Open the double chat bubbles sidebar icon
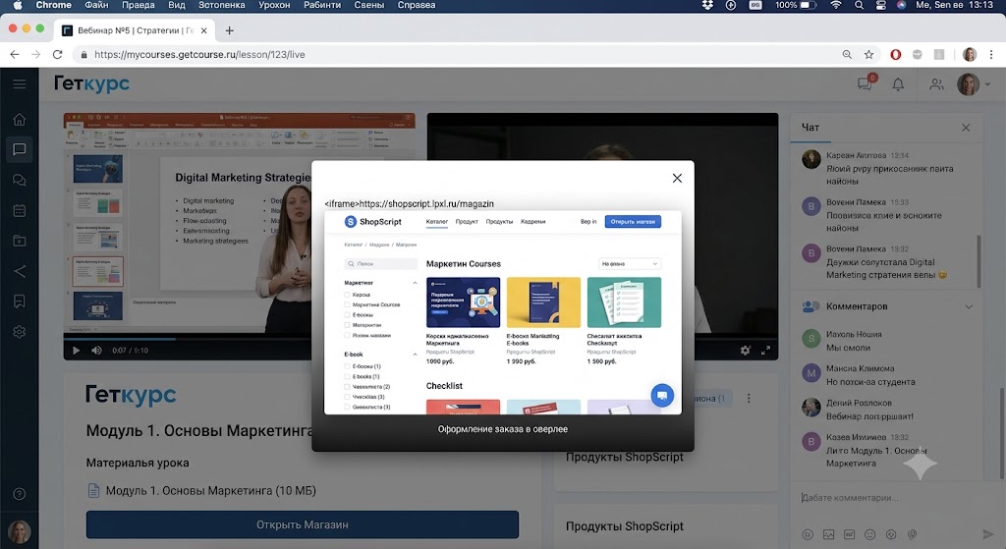Image resolution: width=1006 pixels, height=549 pixels. coord(20,181)
